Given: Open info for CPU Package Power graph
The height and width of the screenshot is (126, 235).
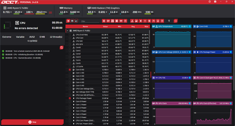Looking at the screenshot, I should point(231,52).
